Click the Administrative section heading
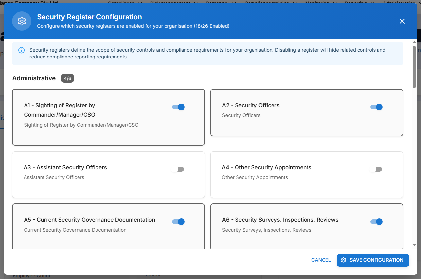The image size is (421, 279). click(34, 78)
